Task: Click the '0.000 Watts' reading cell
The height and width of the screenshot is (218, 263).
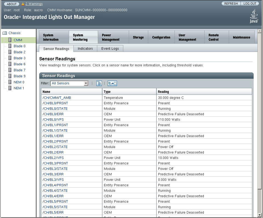Action: point(204,180)
